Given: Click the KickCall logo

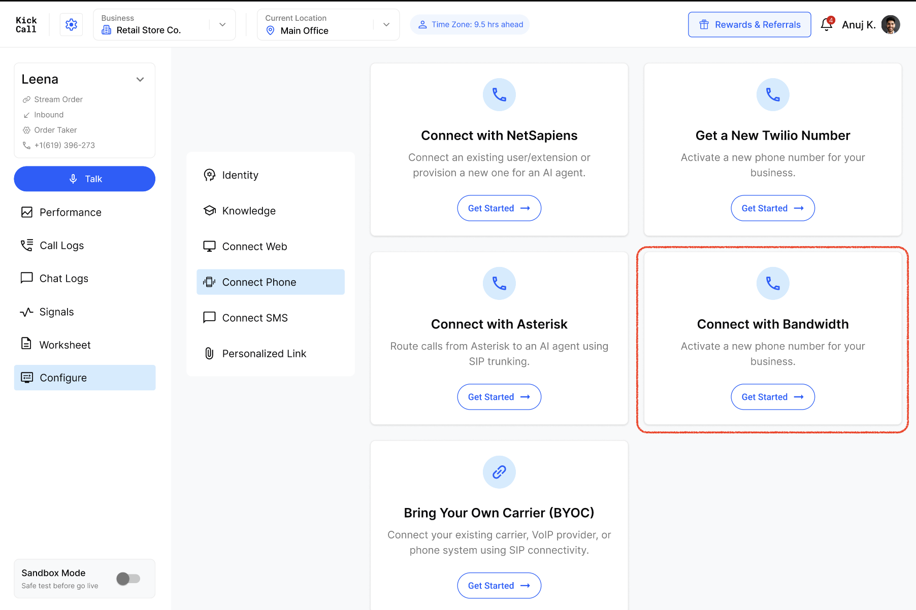Looking at the screenshot, I should pos(26,24).
